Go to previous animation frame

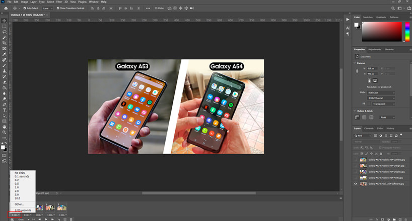(40, 219)
